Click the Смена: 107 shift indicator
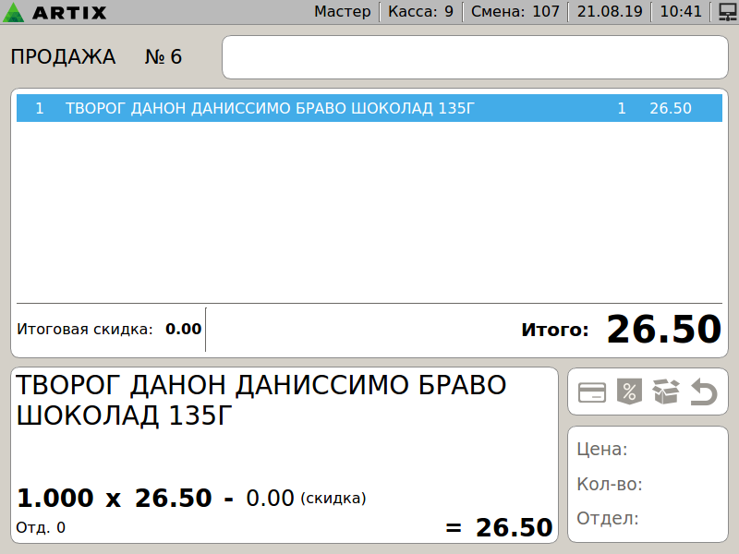Image resolution: width=739 pixels, height=554 pixels. point(515,12)
